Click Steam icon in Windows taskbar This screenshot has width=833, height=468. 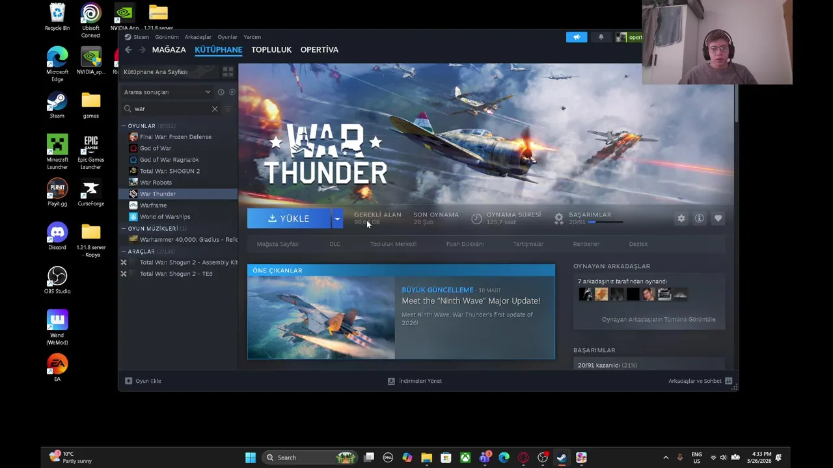pos(562,458)
